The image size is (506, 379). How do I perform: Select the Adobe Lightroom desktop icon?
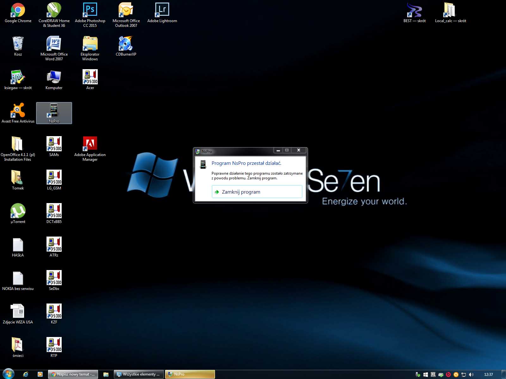[162, 13]
